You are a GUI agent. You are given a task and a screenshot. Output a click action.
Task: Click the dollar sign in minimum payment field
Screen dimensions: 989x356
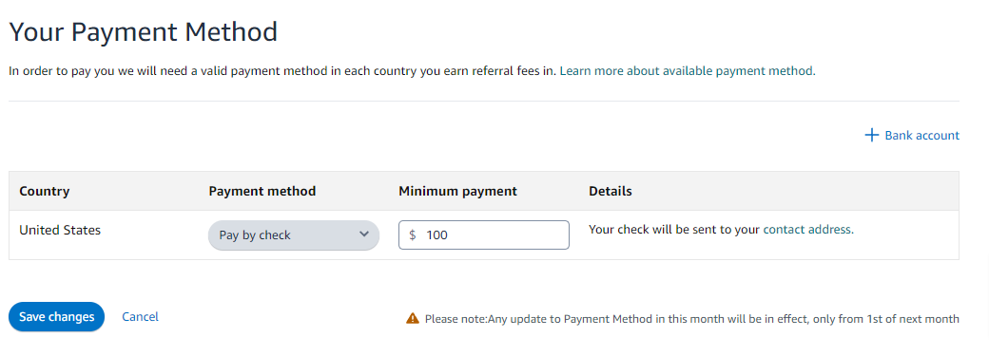tap(413, 235)
